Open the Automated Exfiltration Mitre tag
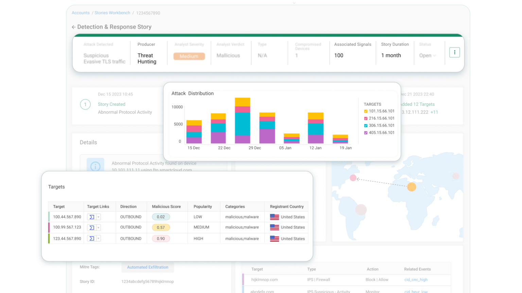The image size is (522, 293). tap(147, 267)
